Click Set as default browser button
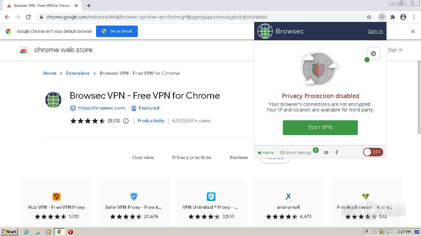The height and width of the screenshot is (236, 421). (x=117, y=31)
